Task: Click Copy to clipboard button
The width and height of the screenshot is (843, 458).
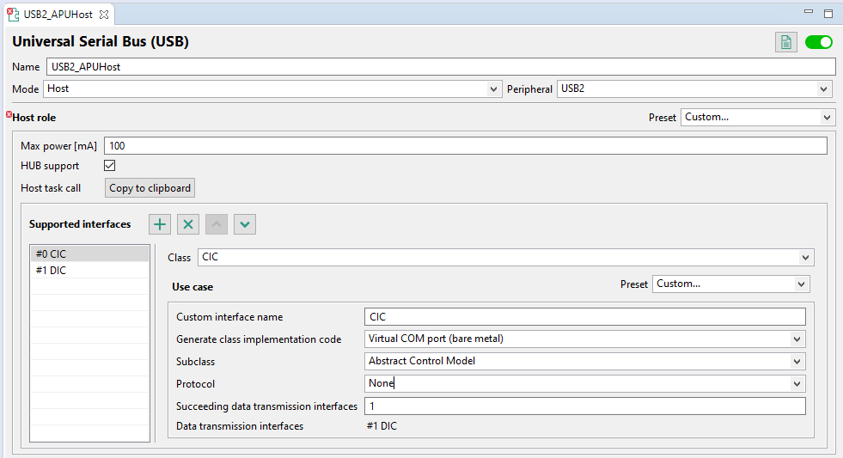Action: 150,188
